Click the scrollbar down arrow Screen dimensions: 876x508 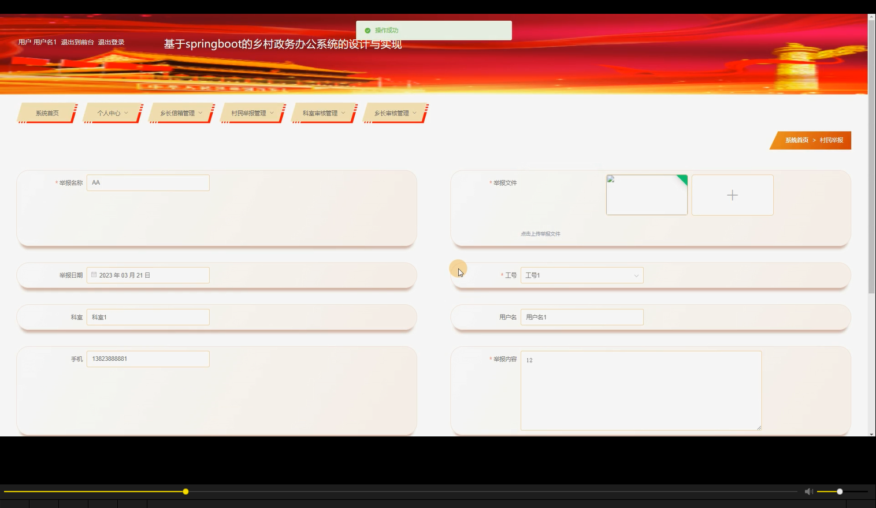tap(871, 434)
